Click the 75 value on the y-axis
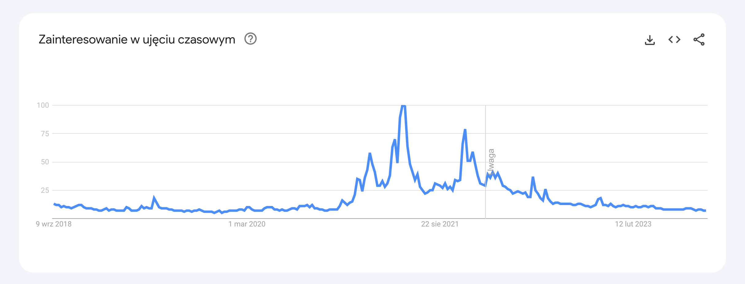Image resolution: width=745 pixels, height=284 pixels. 45,134
